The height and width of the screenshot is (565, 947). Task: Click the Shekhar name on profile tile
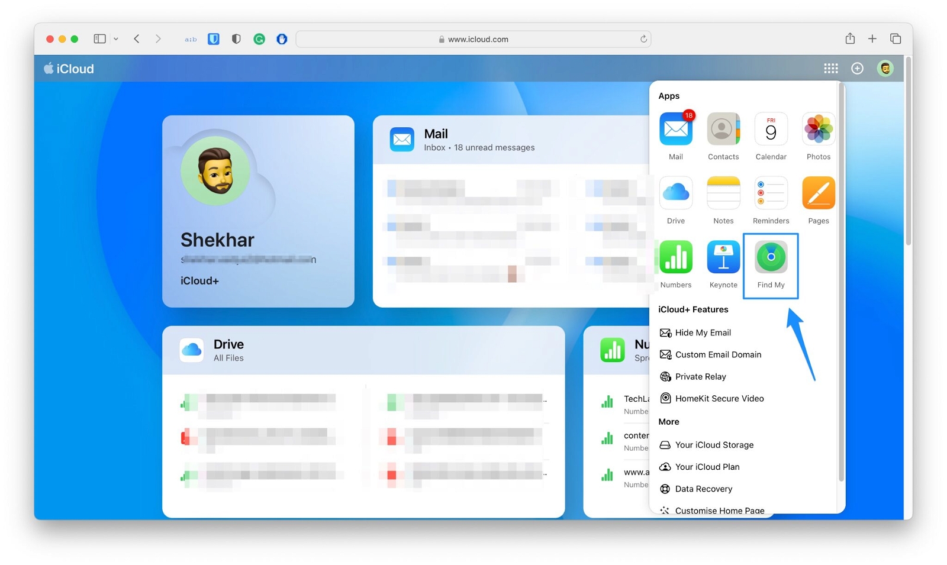pos(217,240)
